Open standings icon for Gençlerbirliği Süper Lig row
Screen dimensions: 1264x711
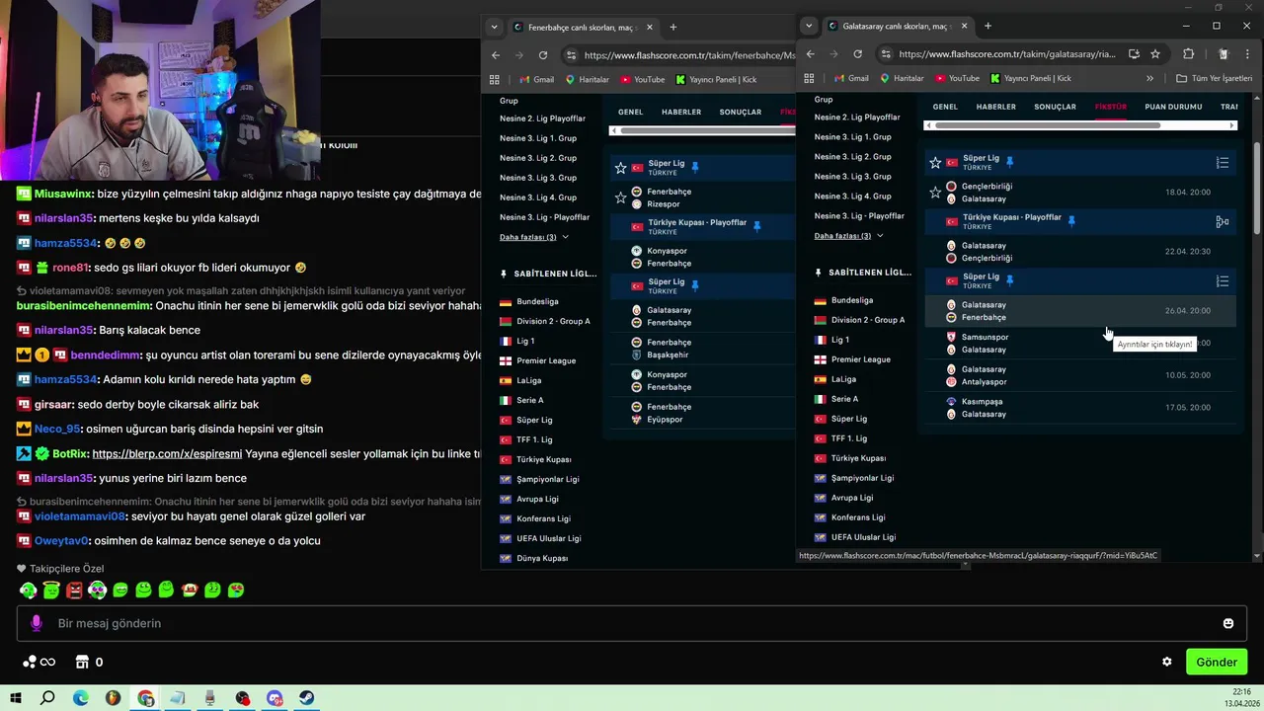pos(1223,163)
